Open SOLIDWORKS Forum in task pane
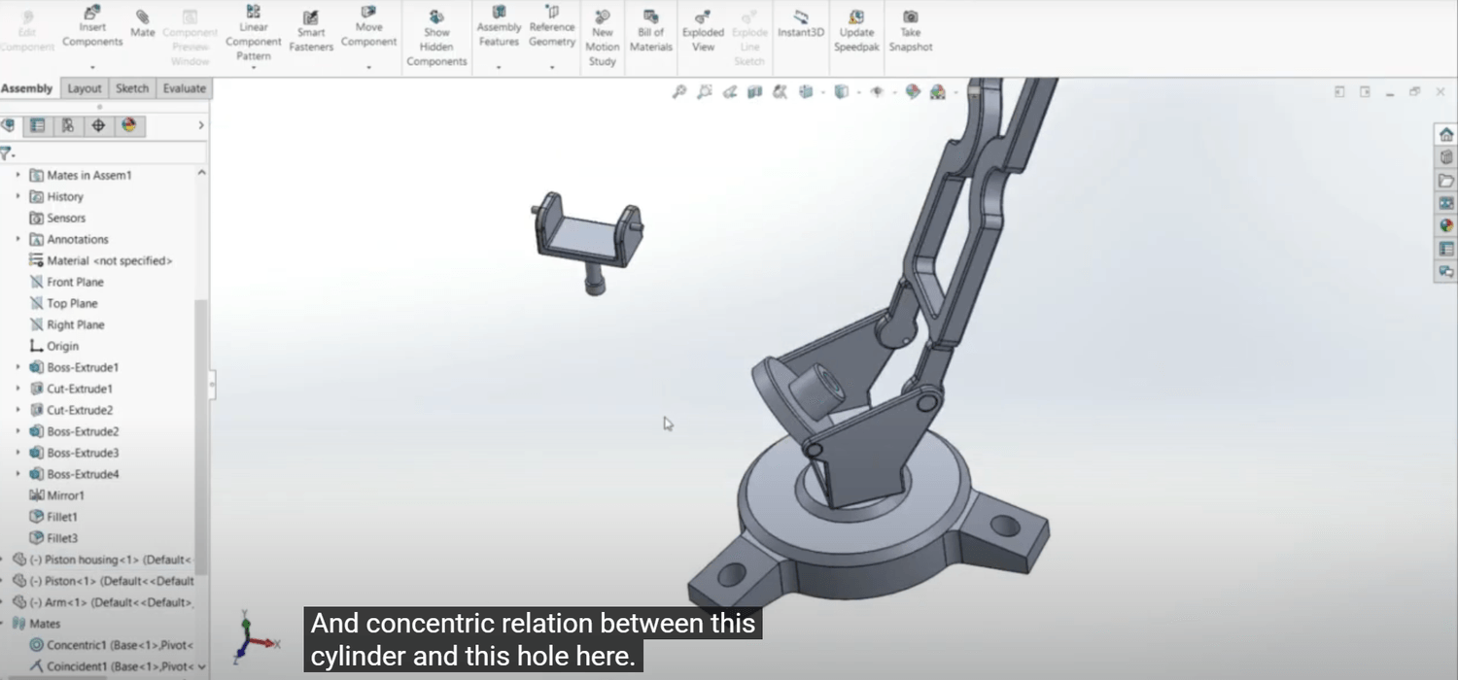Screen dimensions: 1458x680 coord(1446,272)
